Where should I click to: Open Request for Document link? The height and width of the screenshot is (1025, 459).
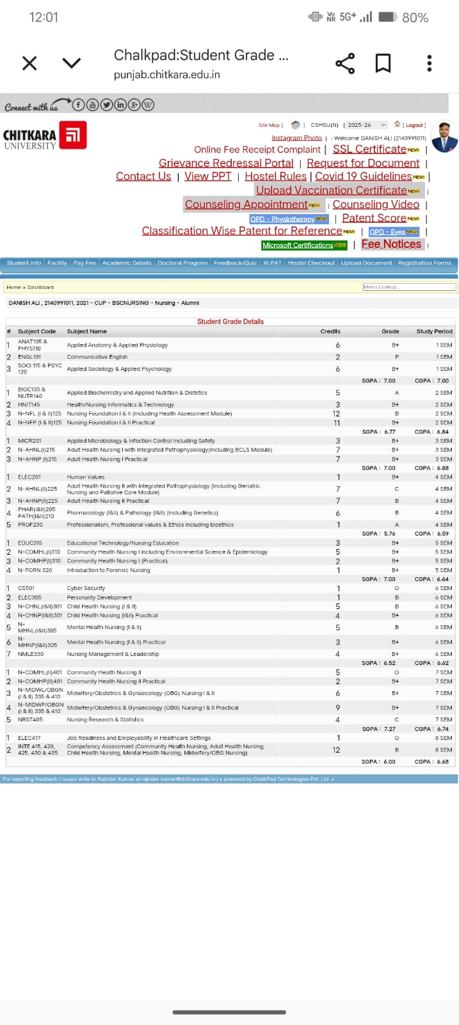tap(363, 163)
